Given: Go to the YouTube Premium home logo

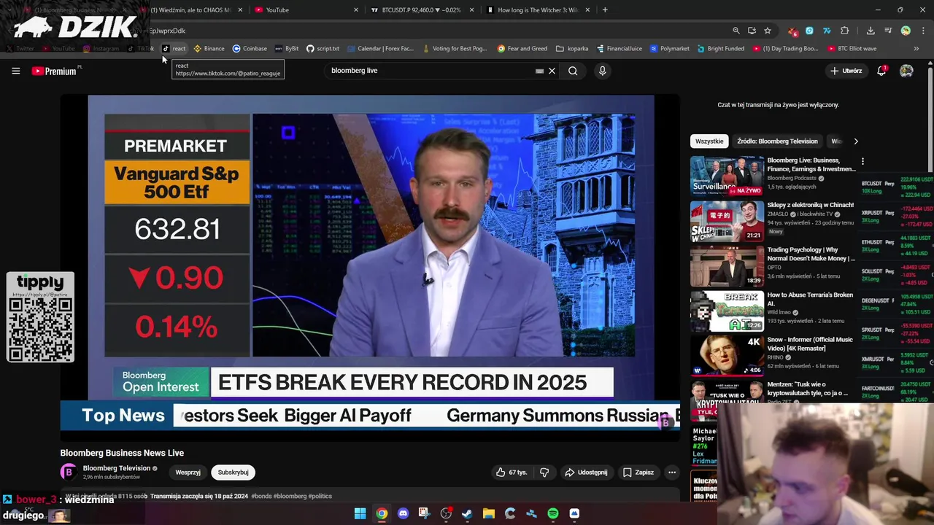Looking at the screenshot, I should pyautogui.click(x=54, y=71).
